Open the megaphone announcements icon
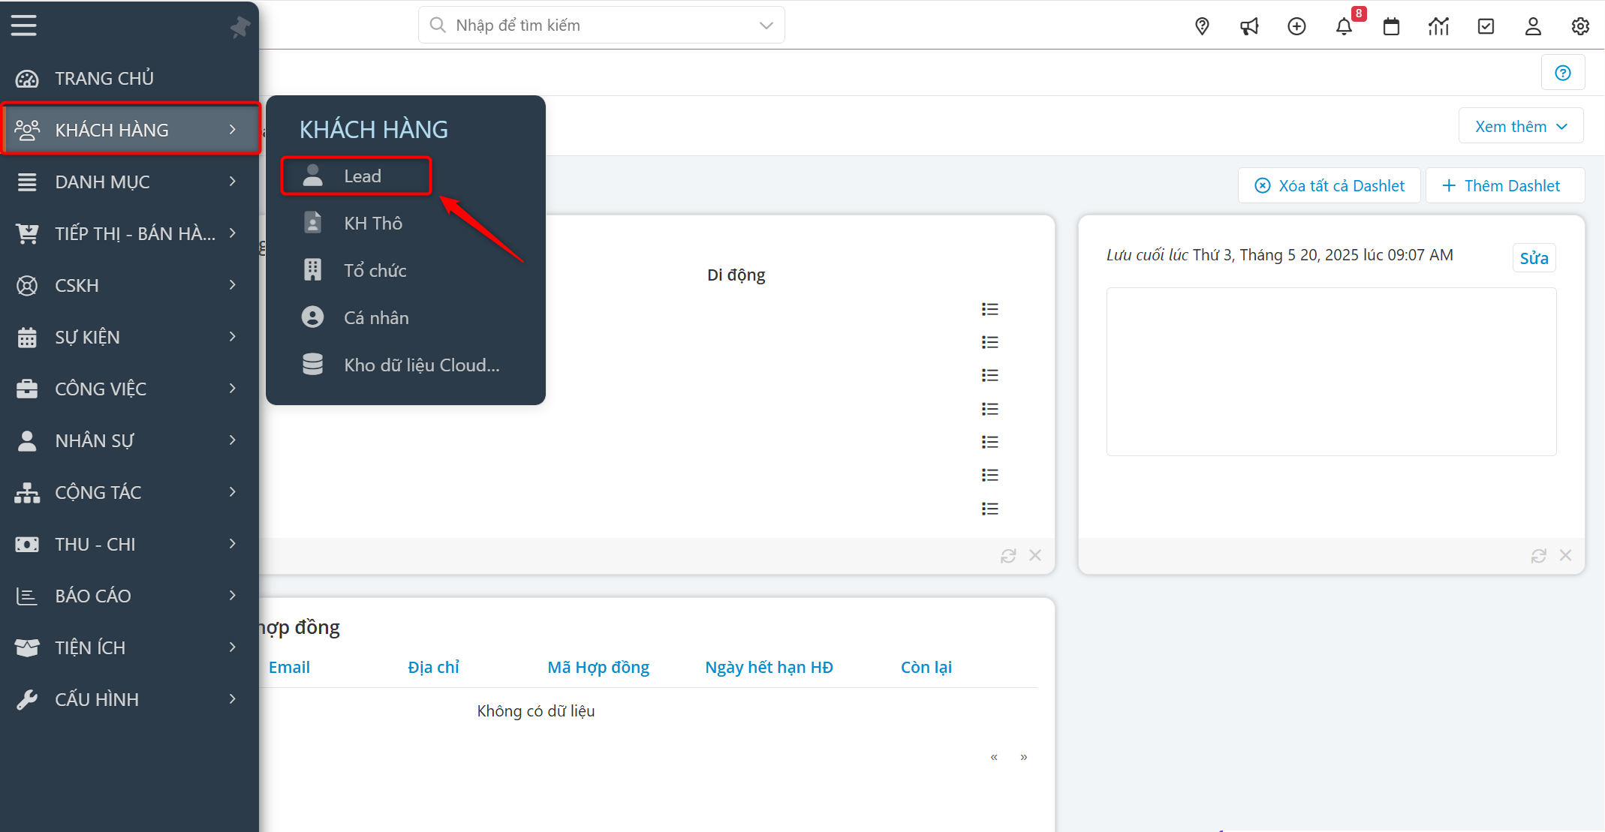 point(1249,26)
